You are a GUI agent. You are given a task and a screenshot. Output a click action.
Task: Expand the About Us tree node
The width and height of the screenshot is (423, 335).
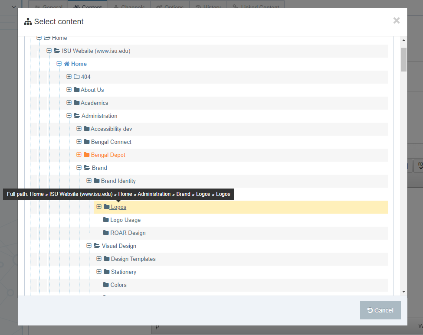pos(69,90)
